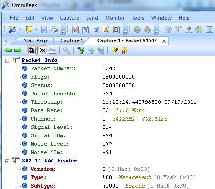Image resolution: width=215 pixels, height=189 pixels.
Task: Click the save floppy disk icon
Action: pos(44,29)
